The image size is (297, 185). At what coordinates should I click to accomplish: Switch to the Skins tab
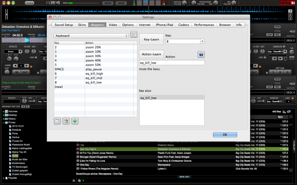(82, 25)
